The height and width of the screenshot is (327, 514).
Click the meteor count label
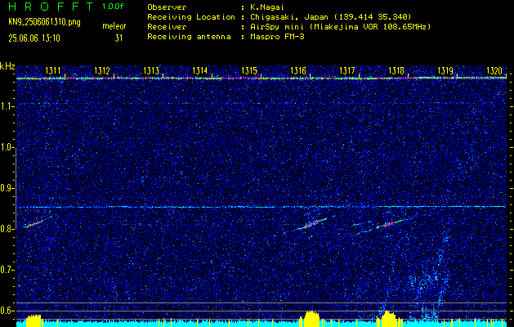[114, 26]
